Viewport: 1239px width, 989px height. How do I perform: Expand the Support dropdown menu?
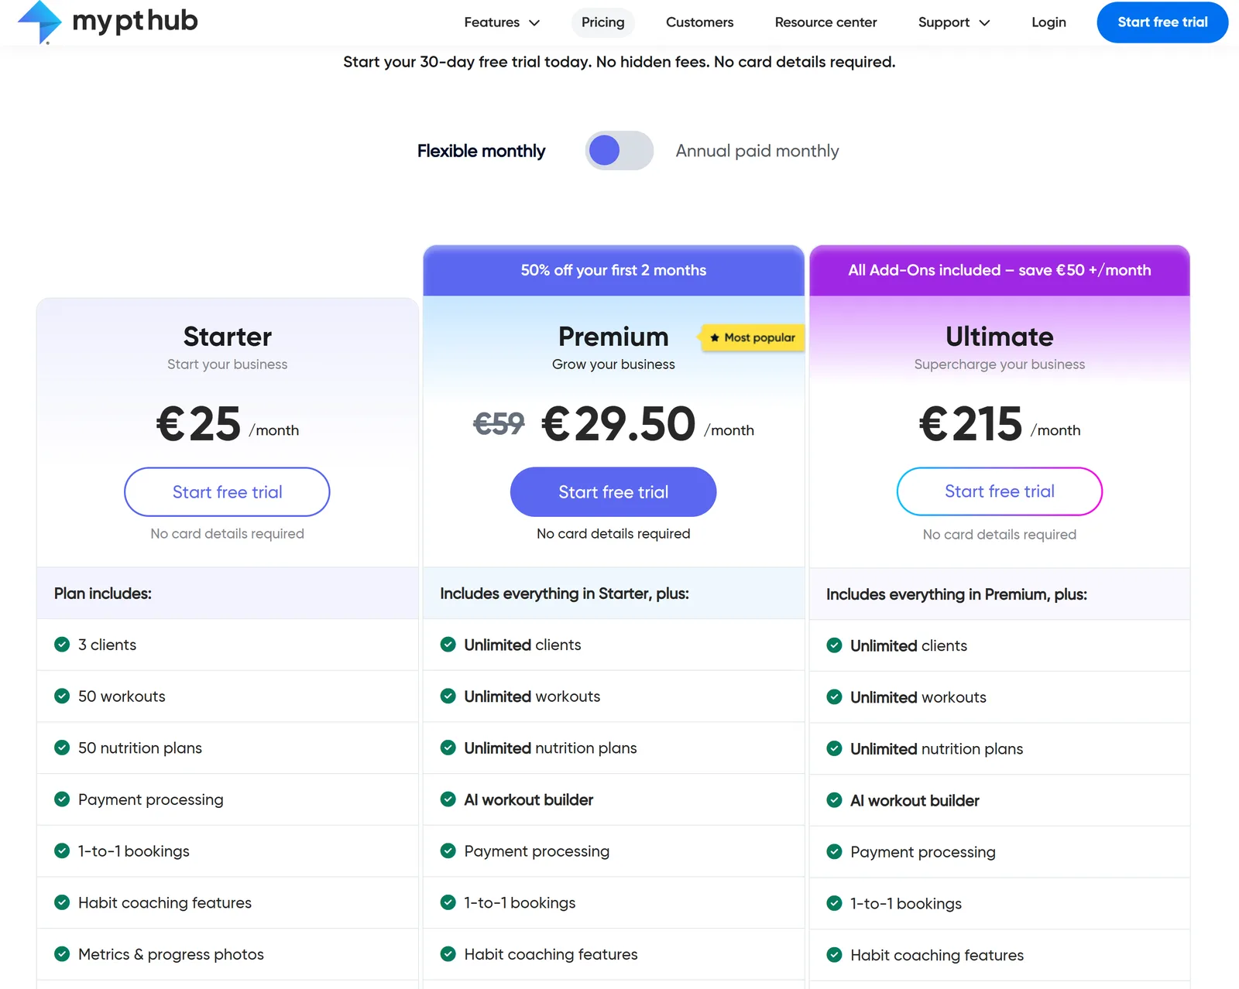point(954,22)
